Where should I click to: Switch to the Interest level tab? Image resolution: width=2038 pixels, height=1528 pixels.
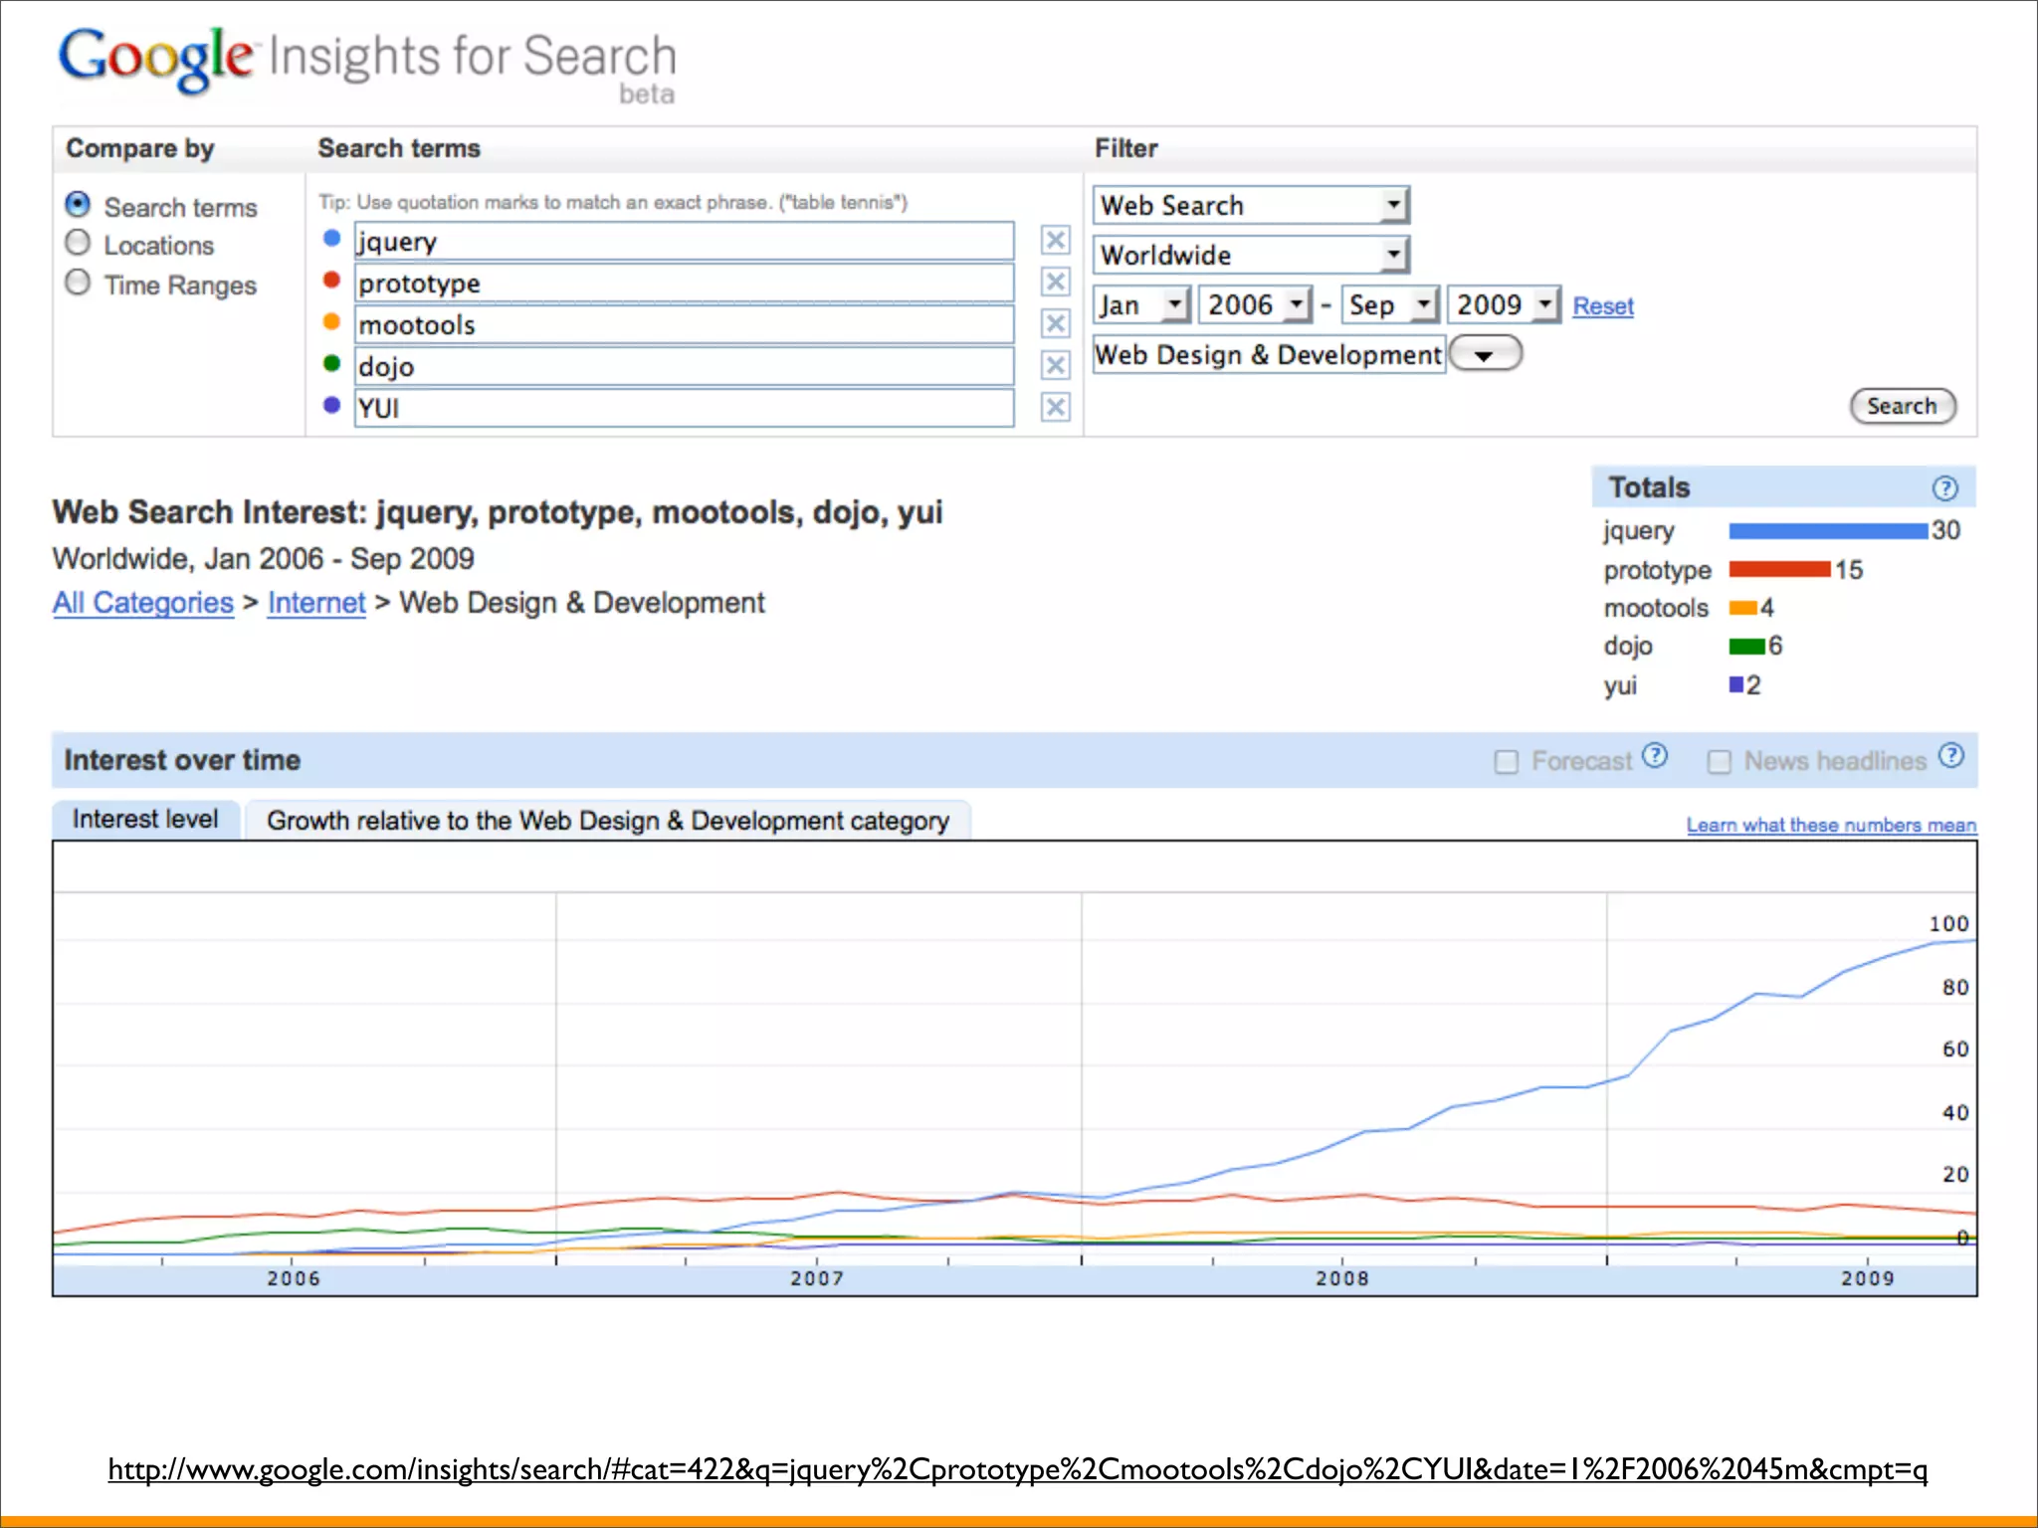pyautogui.click(x=145, y=820)
